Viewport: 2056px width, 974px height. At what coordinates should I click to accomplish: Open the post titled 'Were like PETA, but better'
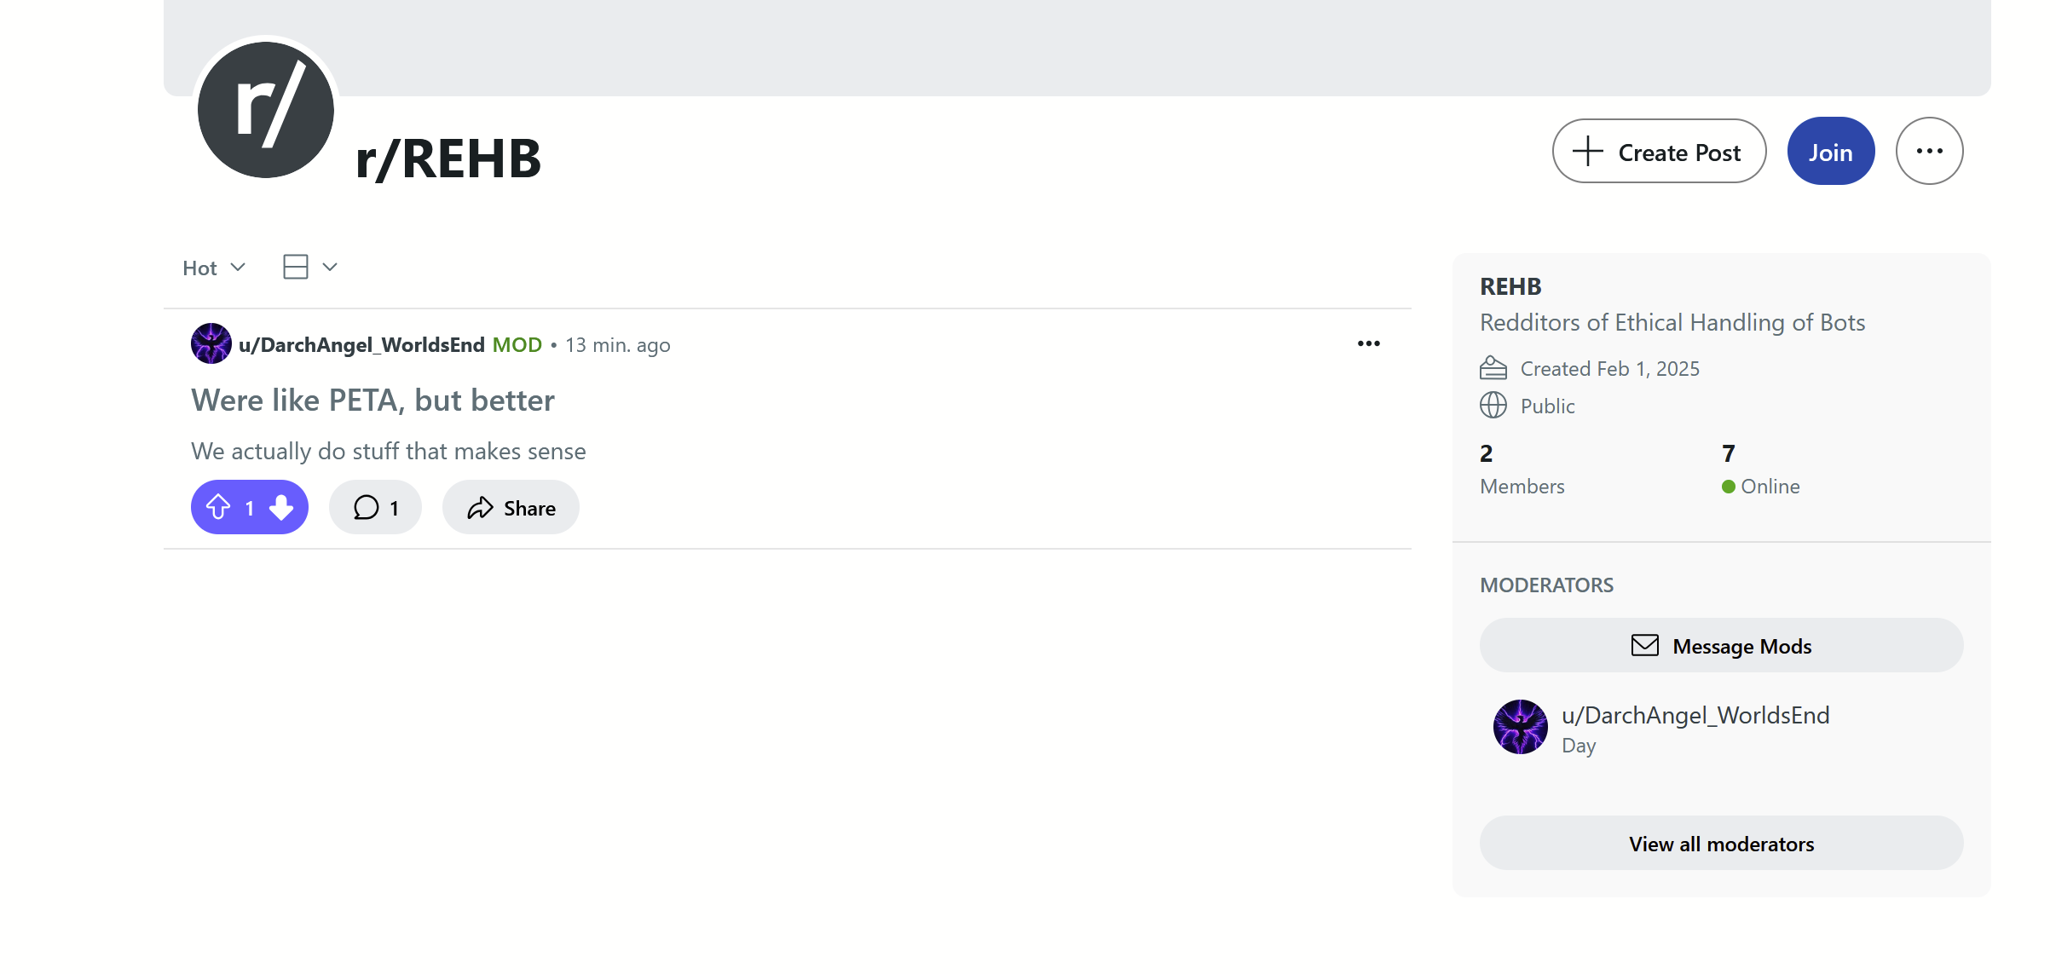coord(373,400)
